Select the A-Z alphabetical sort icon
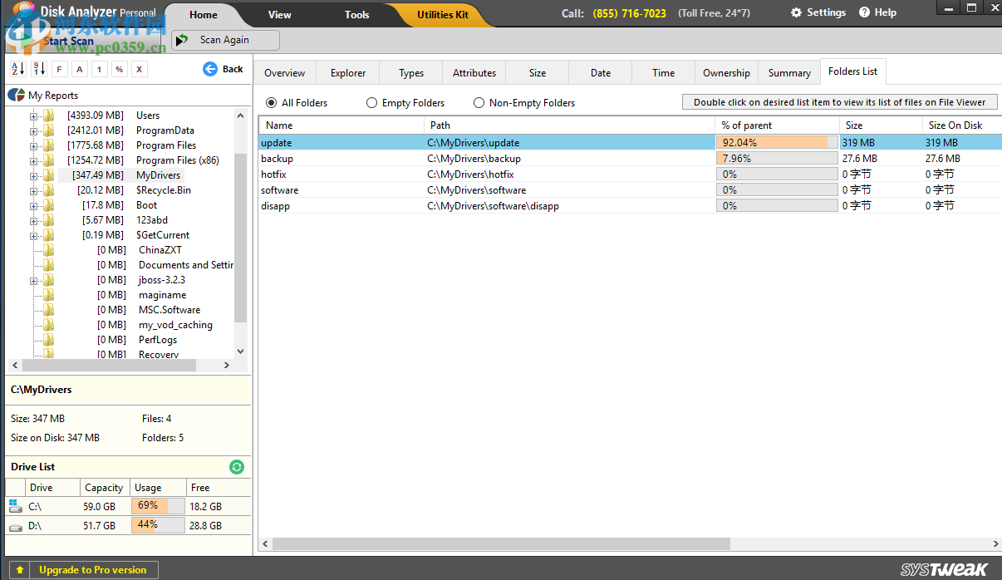 tap(17, 69)
